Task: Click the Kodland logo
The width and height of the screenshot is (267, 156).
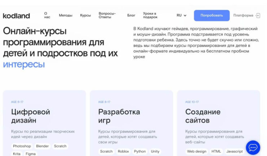Action: click(x=16, y=16)
